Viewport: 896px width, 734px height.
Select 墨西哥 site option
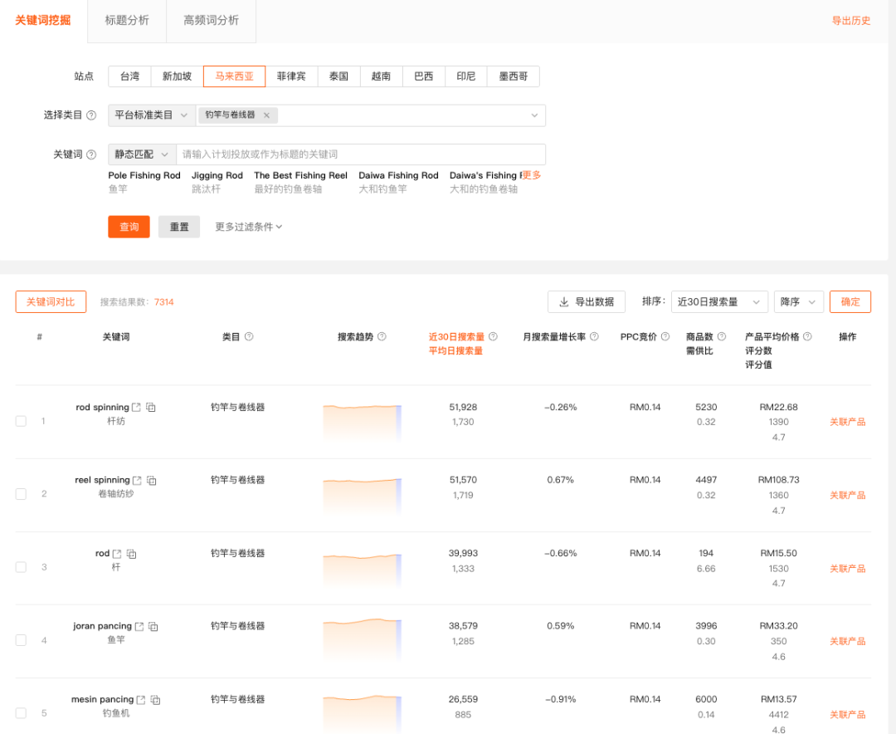pyautogui.click(x=514, y=76)
